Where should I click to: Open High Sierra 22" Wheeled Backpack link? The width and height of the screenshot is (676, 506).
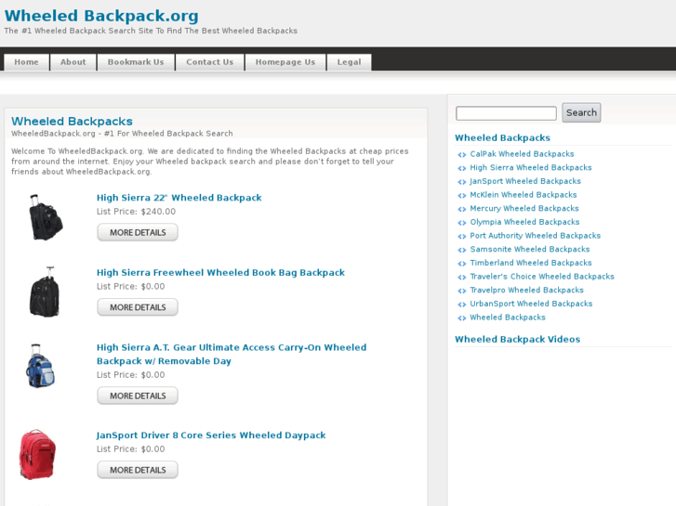click(179, 198)
